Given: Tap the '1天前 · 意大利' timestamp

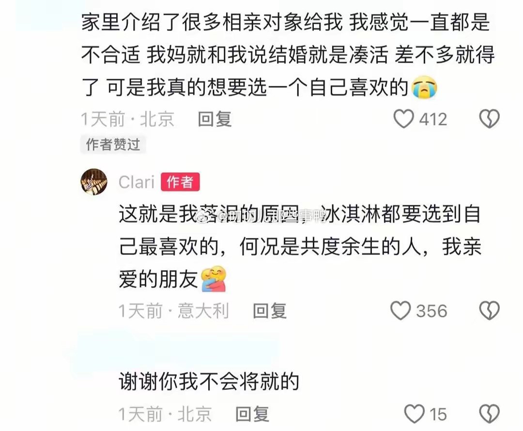Looking at the screenshot, I should click(174, 311).
